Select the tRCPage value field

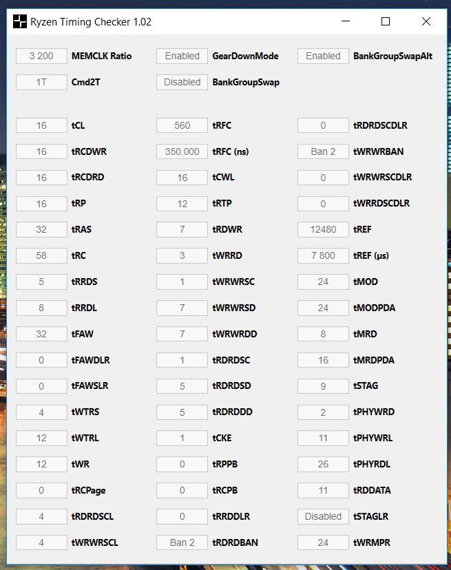(41, 490)
